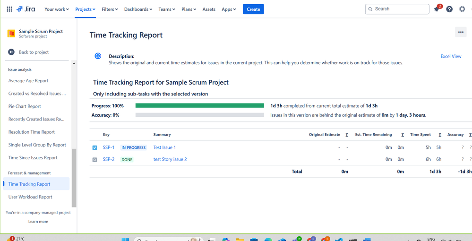Viewport: 472px width, 241px height.
Task: Click the DONE status badge
Action: [x=127, y=160]
